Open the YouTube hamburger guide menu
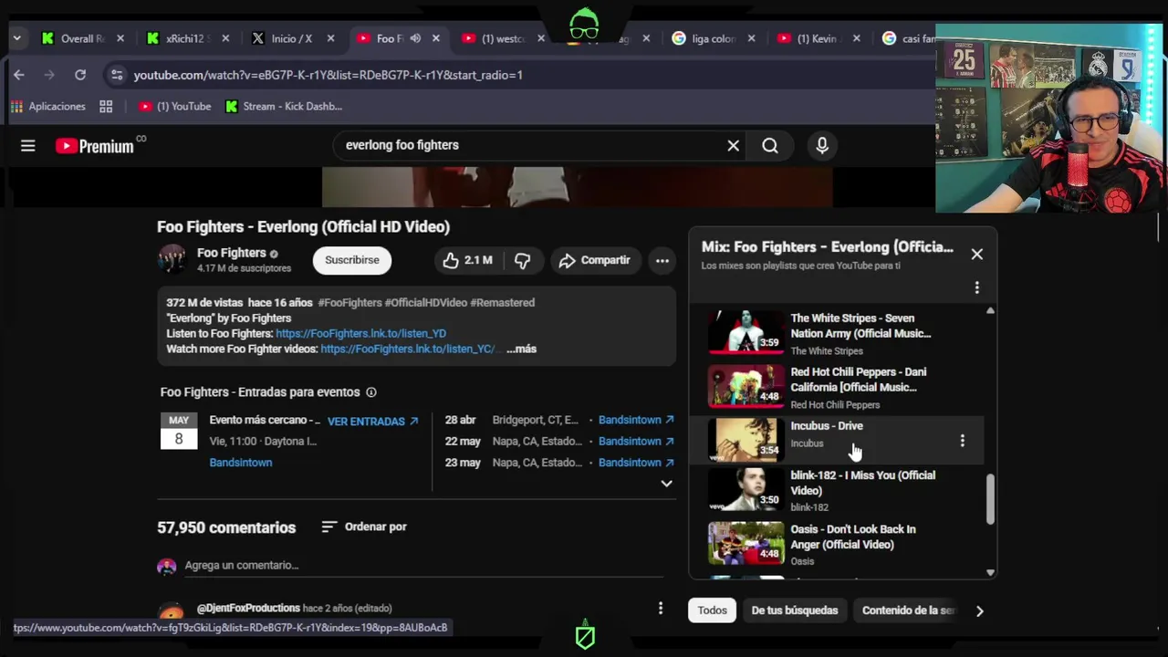Image resolution: width=1168 pixels, height=657 pixels. coord(28,145)
